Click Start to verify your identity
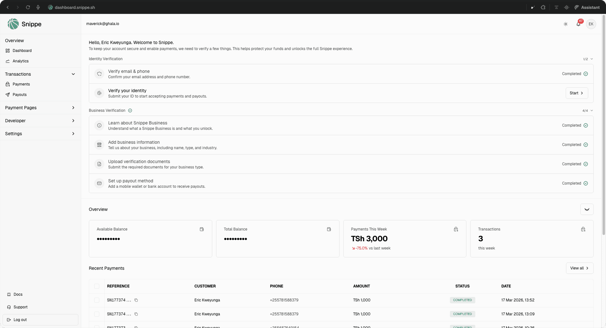Image resolution: width=606 pixels, height=328 pixels. (576, 93)
